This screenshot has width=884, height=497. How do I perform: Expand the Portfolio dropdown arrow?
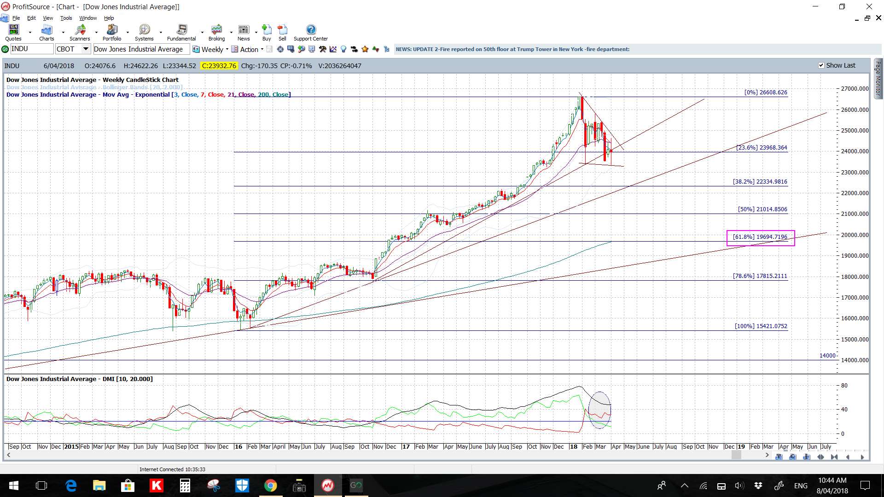[128, 33]
